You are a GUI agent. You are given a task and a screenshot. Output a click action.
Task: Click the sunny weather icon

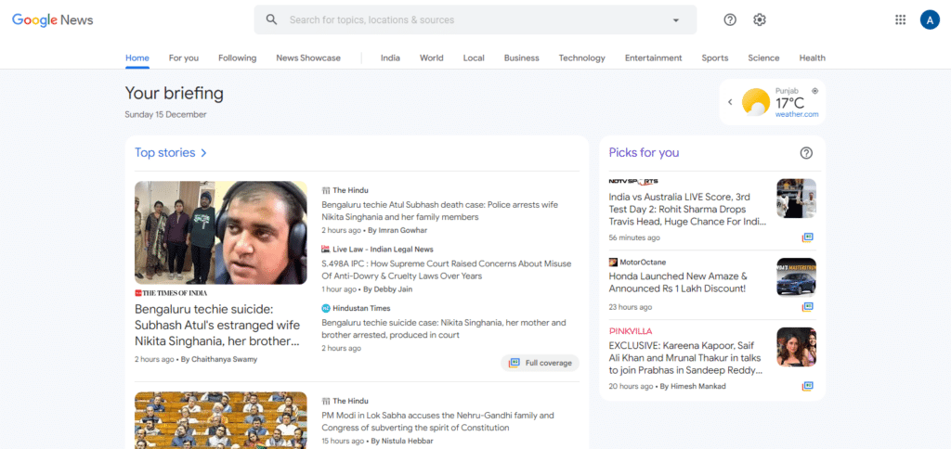[755, 102]
